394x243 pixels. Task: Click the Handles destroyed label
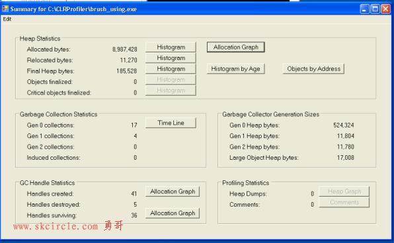54,205
